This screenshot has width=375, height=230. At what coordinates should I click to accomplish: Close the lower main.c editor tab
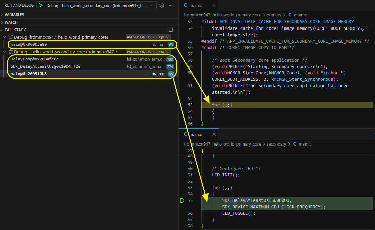[214, 134]
